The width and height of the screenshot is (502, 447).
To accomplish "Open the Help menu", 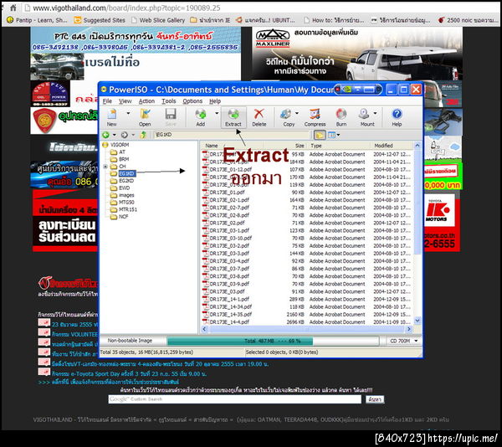I will (215, 101).
